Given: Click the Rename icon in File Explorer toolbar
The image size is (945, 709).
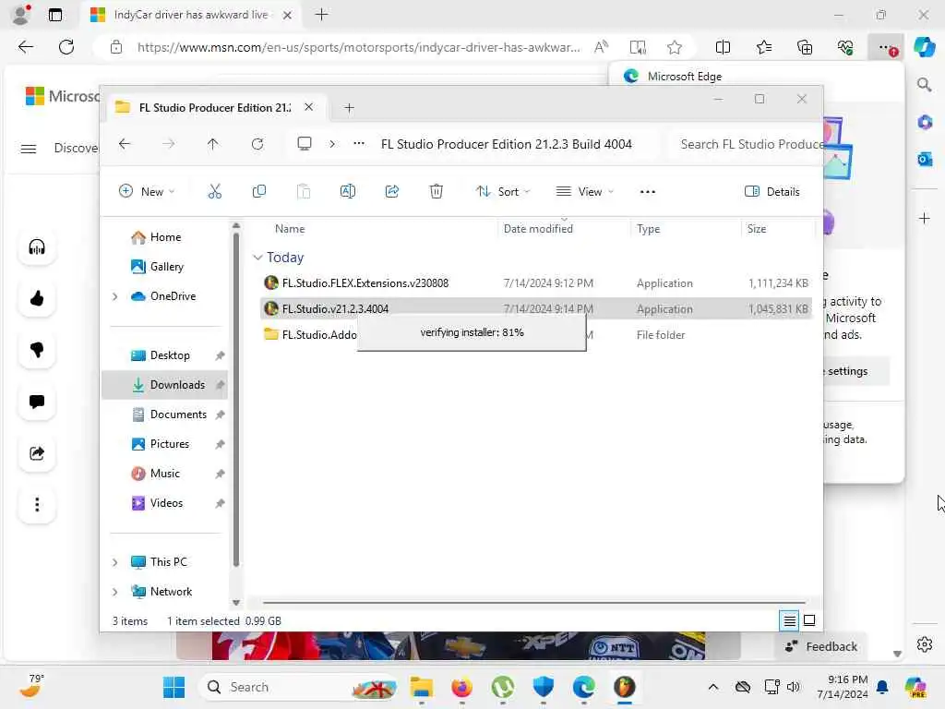Looking at the screenshot, I should click(x=348, y=192).
